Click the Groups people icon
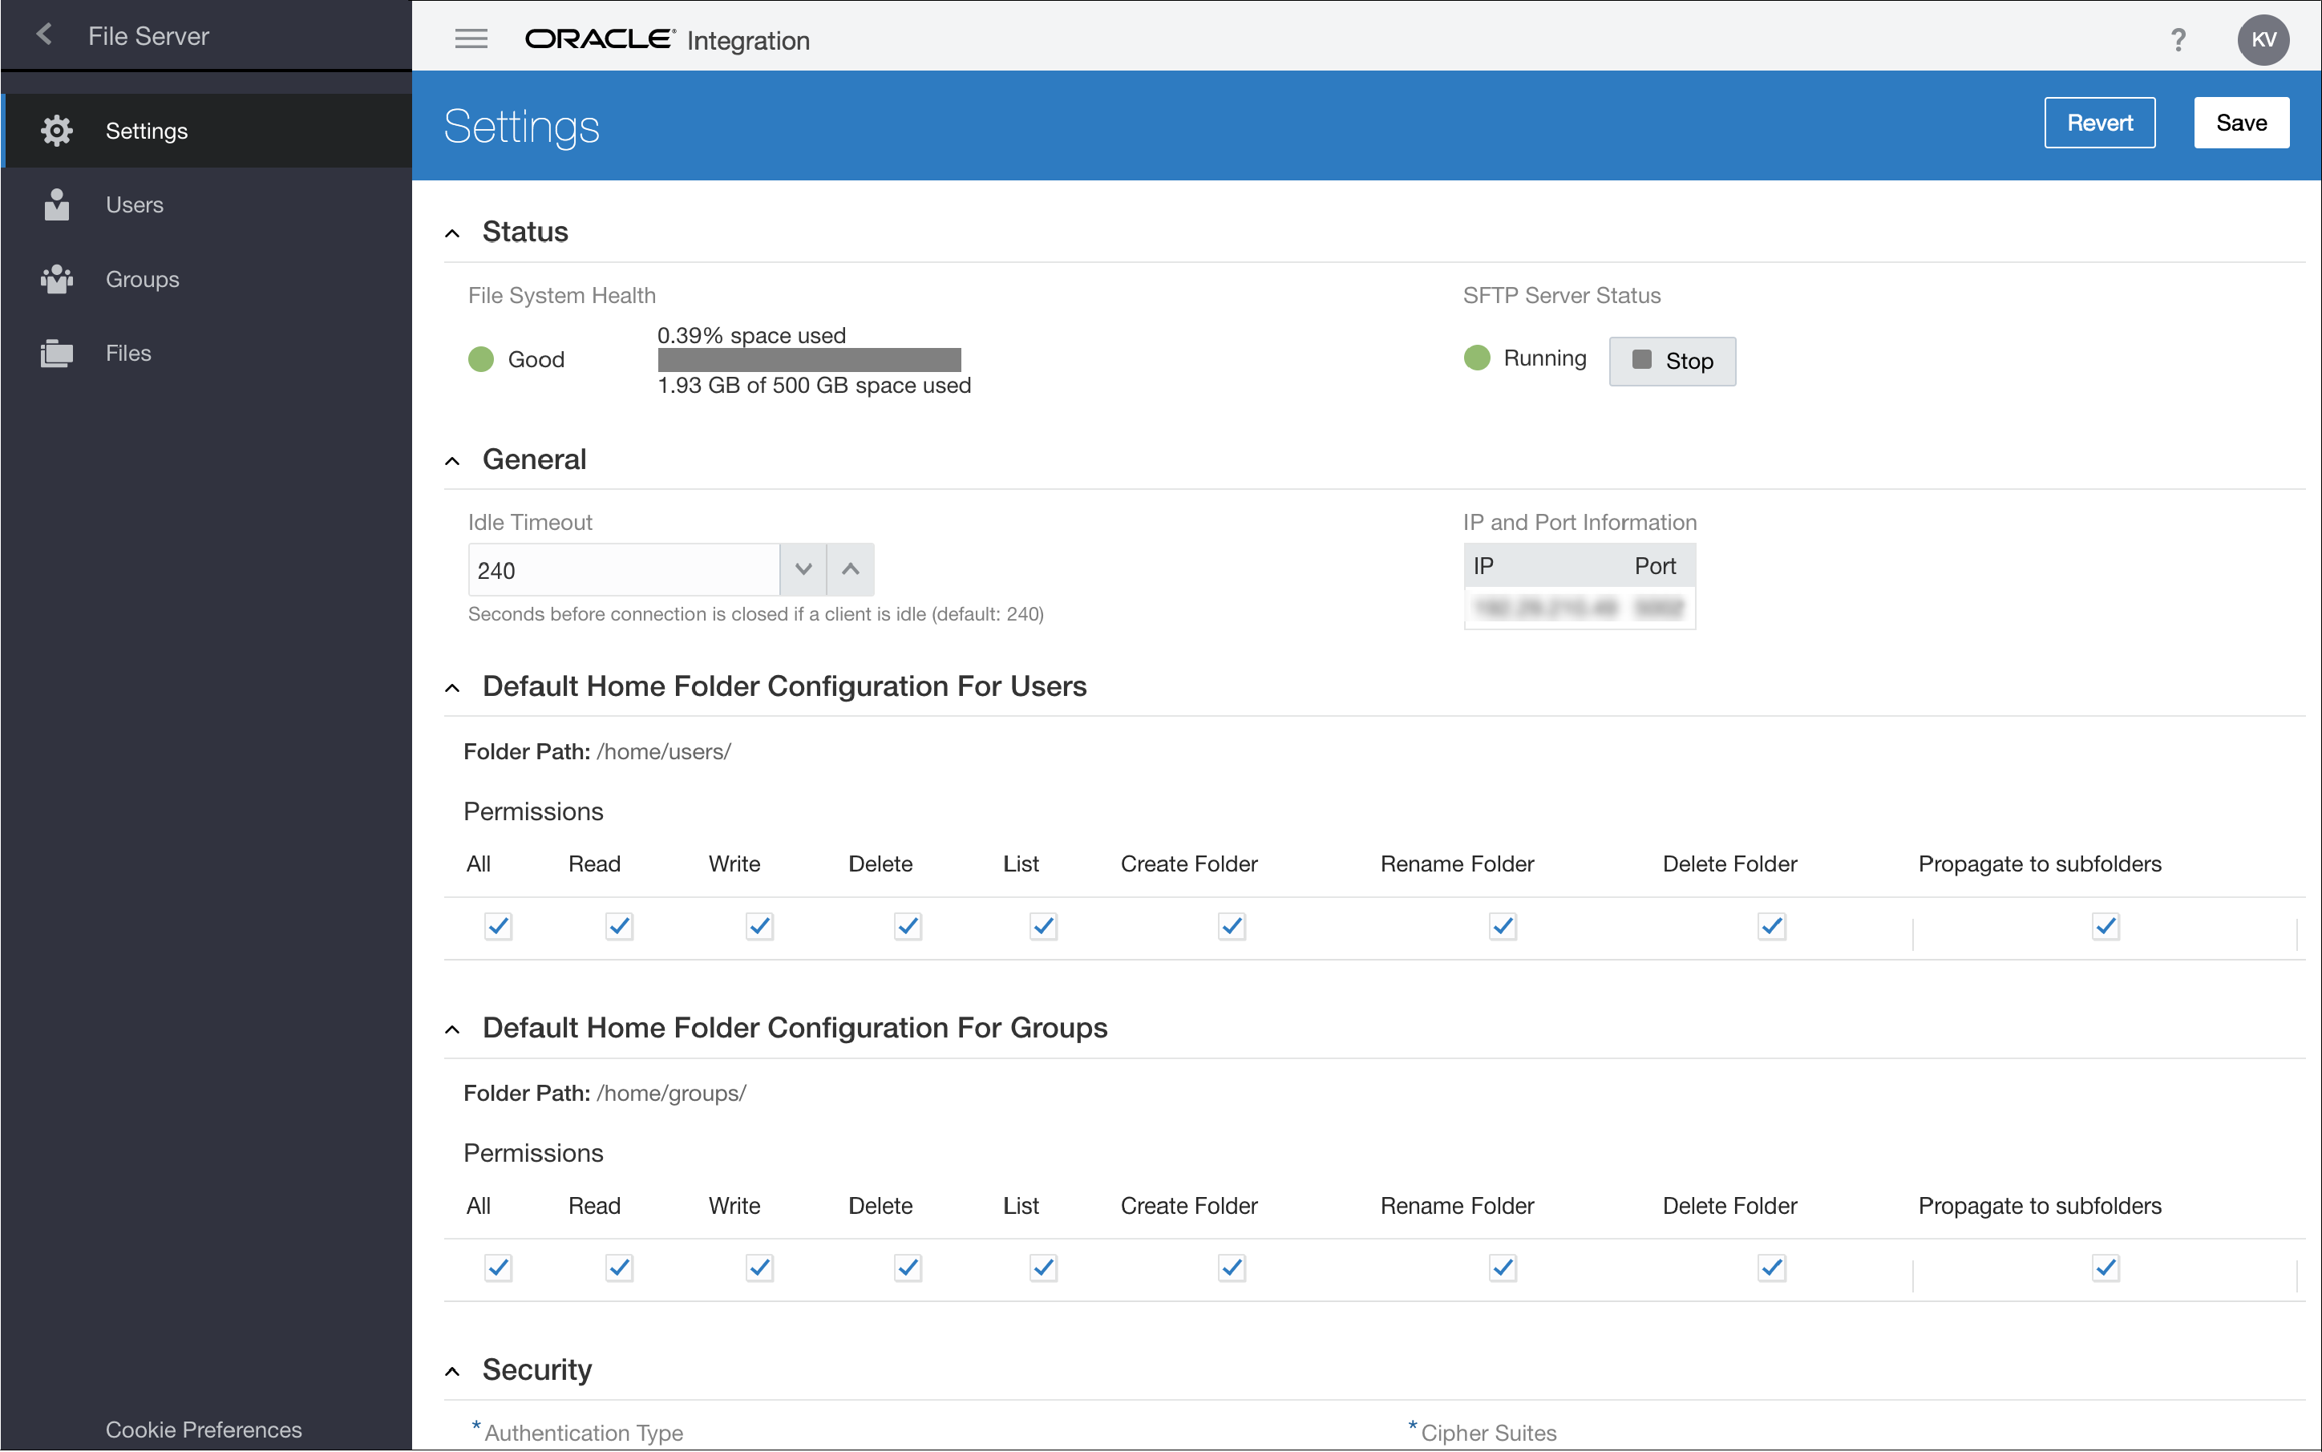This screenshot has height=1452, width=2322. (57, 278)
